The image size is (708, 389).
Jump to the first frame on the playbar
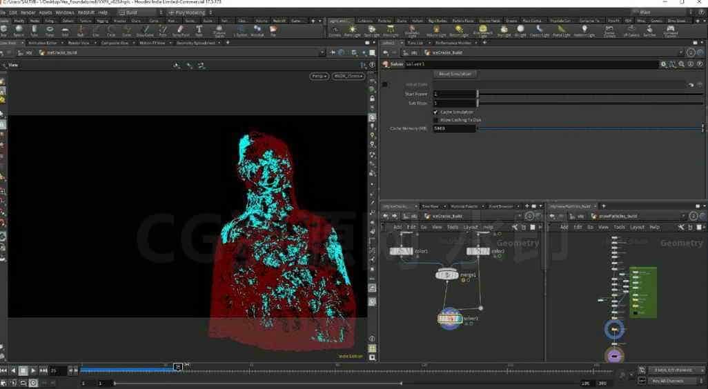click(3, 371)
